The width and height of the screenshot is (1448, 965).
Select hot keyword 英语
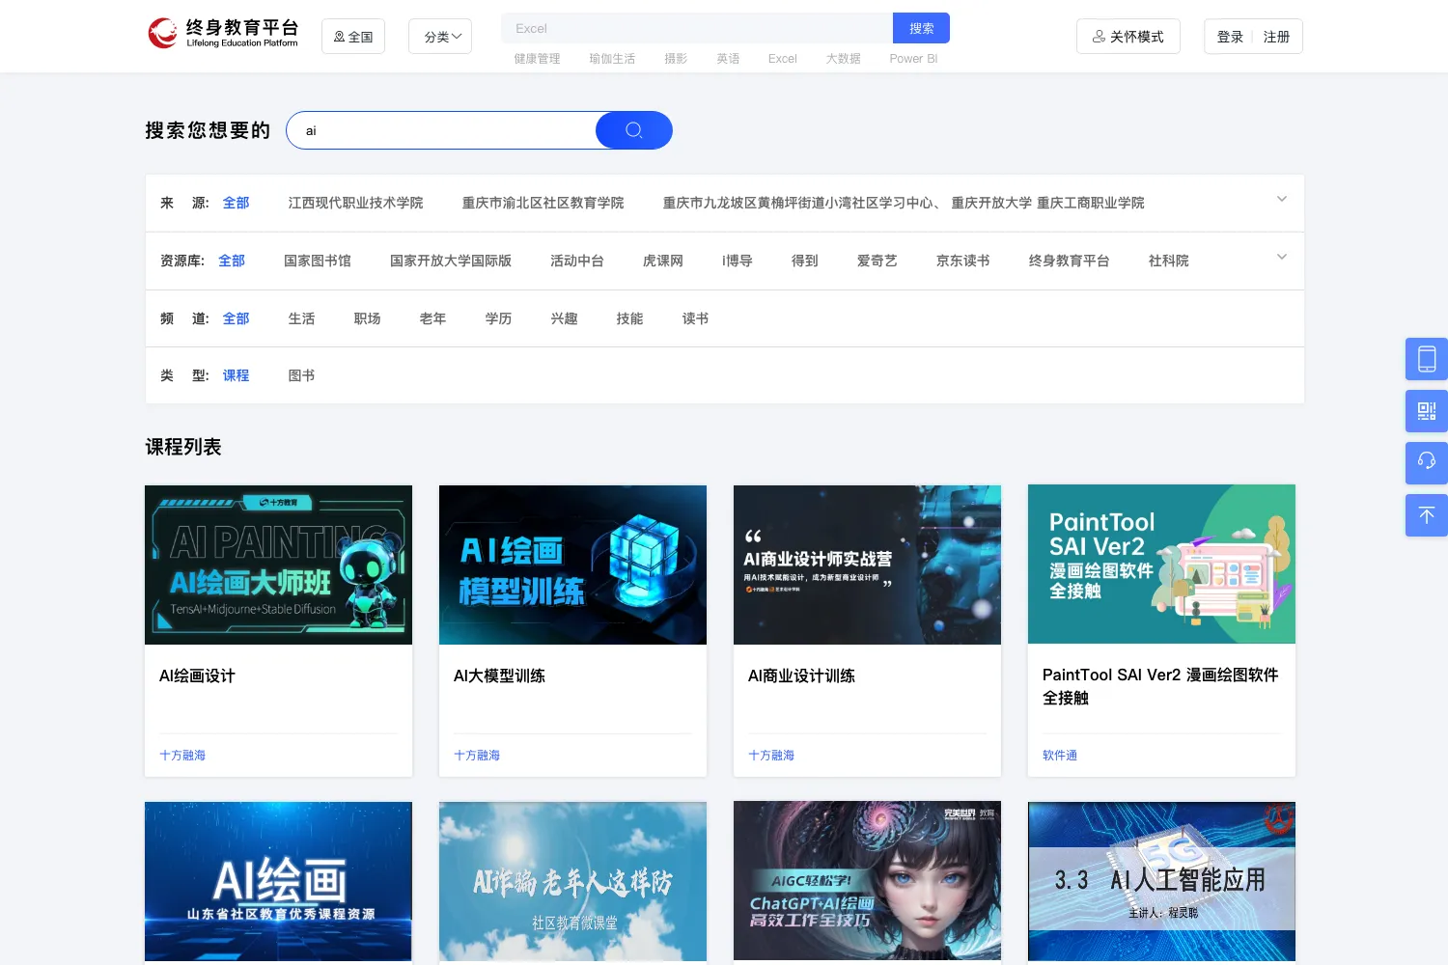tap(728, 59)
